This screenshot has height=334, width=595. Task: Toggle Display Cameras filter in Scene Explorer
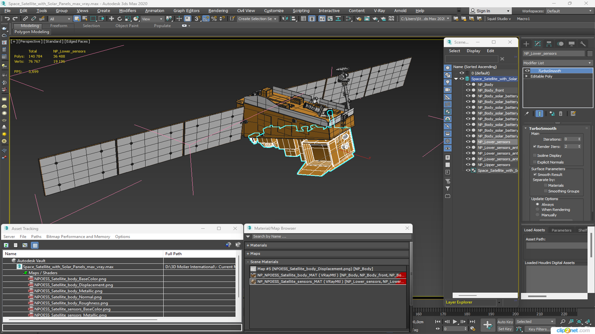(x=447, y=90)
